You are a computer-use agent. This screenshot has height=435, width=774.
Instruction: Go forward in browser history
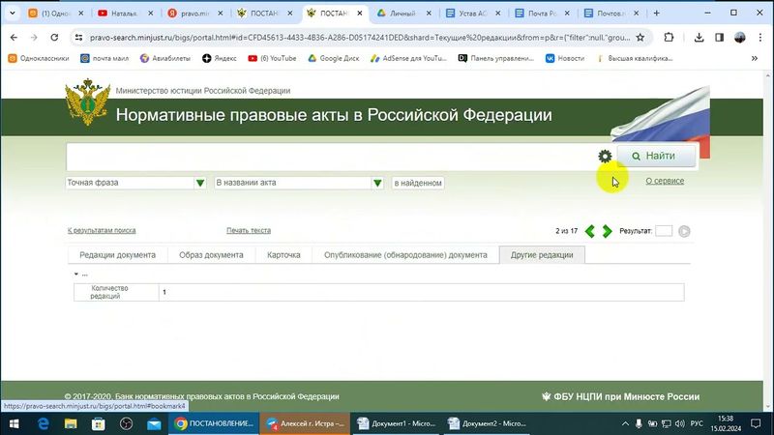[x=34, y=38]
